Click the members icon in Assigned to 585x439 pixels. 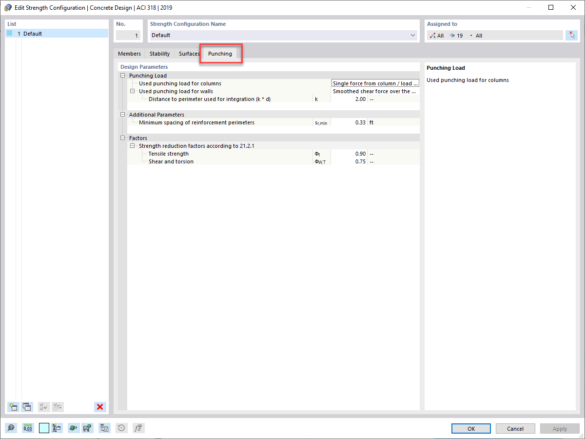432,36
